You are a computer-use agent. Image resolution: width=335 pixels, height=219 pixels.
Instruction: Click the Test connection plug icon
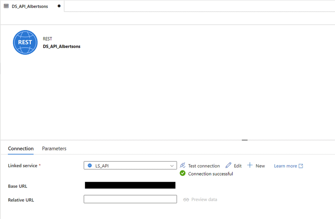pyautogui.click(x=183, y=165)
